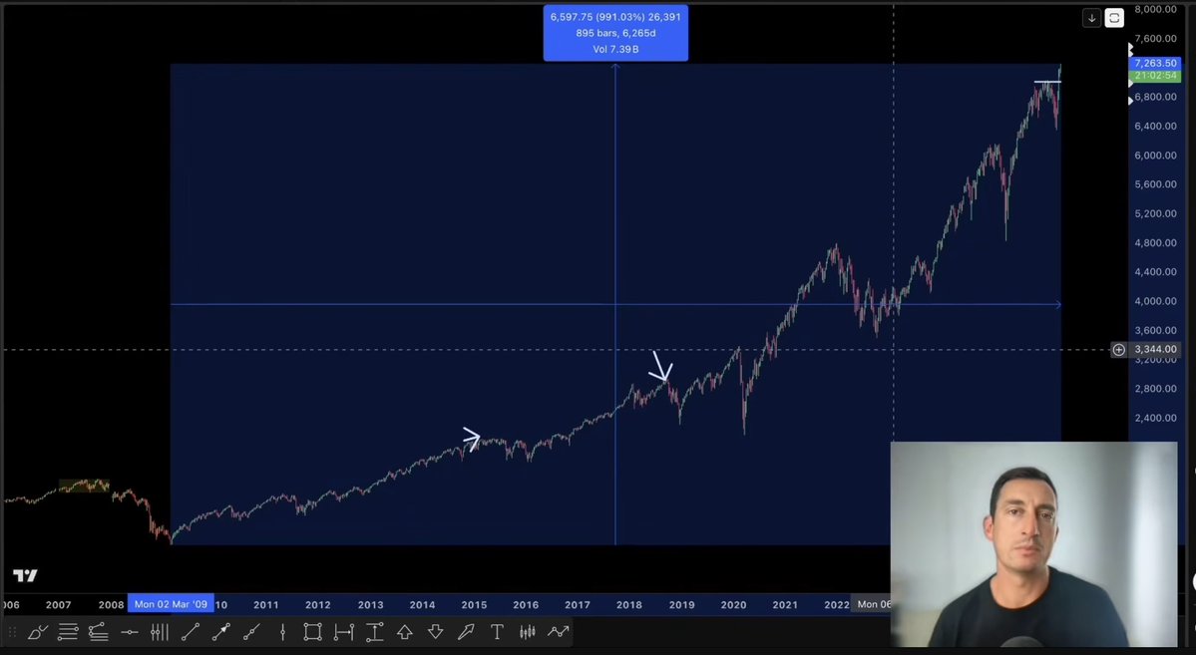
Task: Click the 6,800.00 price axis label
Action: [x=1155, y=97]
